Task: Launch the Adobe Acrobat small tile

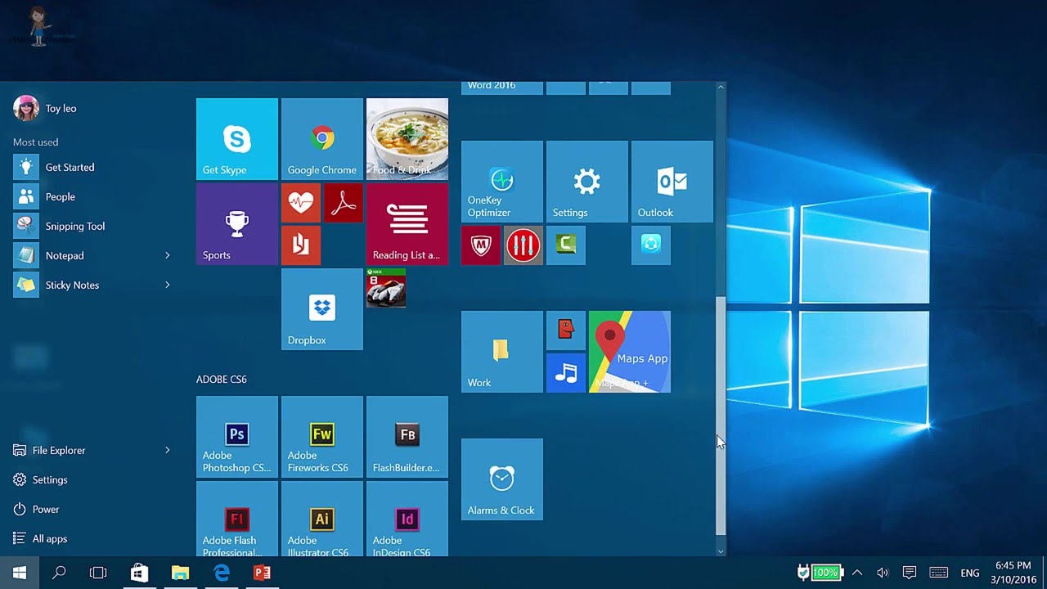Action: [x=344, y=203]
